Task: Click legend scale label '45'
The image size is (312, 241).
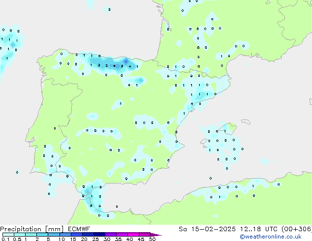Action: pyautogui.click(x=141, y=239)
